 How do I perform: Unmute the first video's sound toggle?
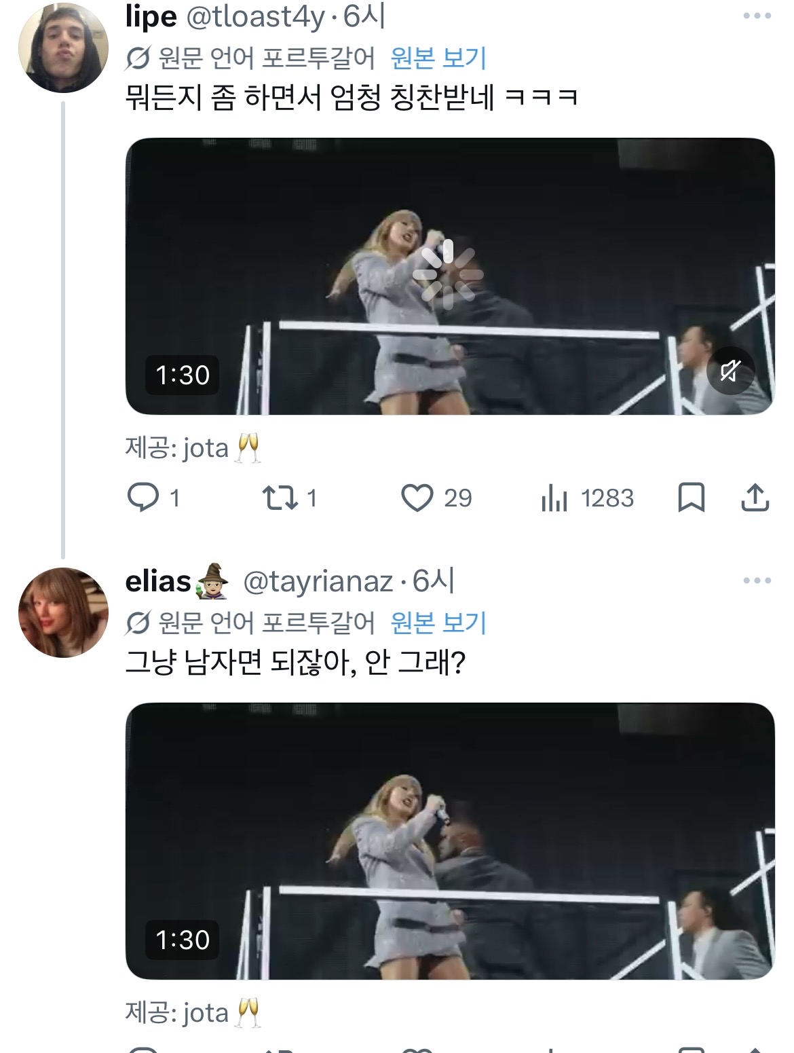730,371
